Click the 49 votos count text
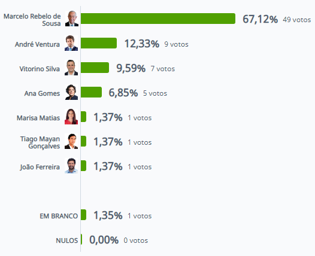 point(297,20)
